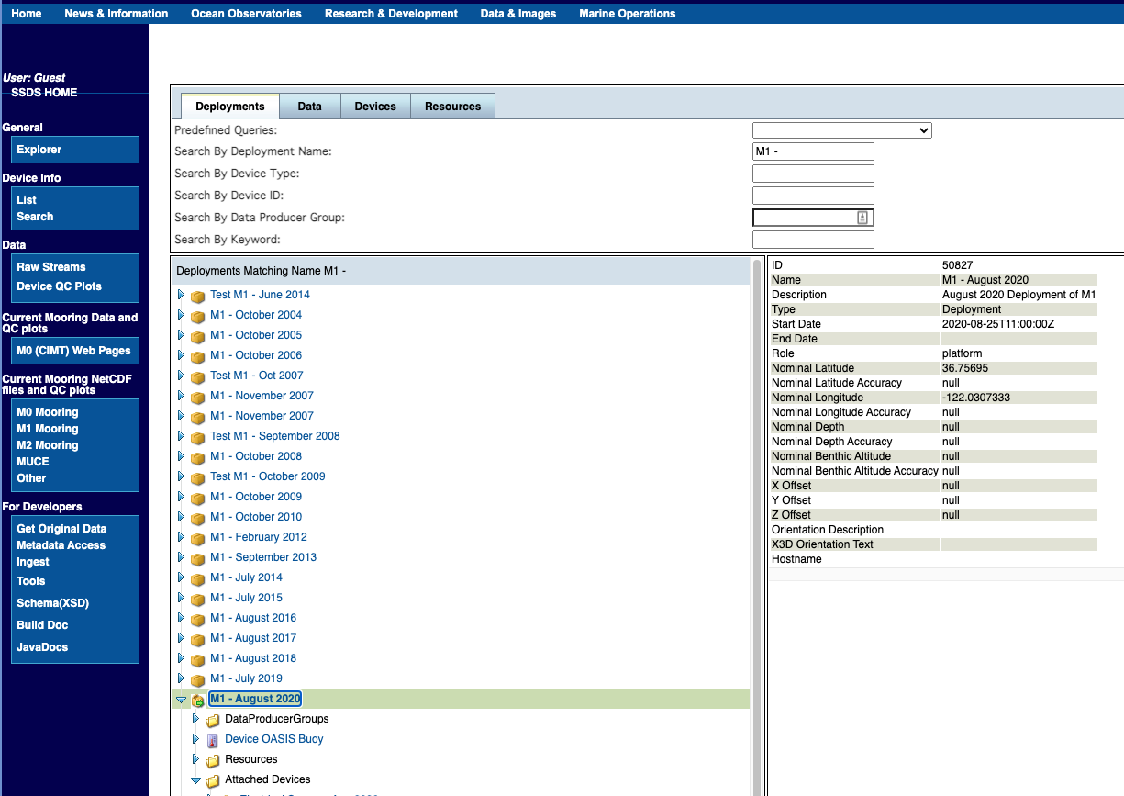Click the Device OASIS Buoy device icon
Image resolution: width=1124 pixels, height=796 pixels.
(212, 740)
